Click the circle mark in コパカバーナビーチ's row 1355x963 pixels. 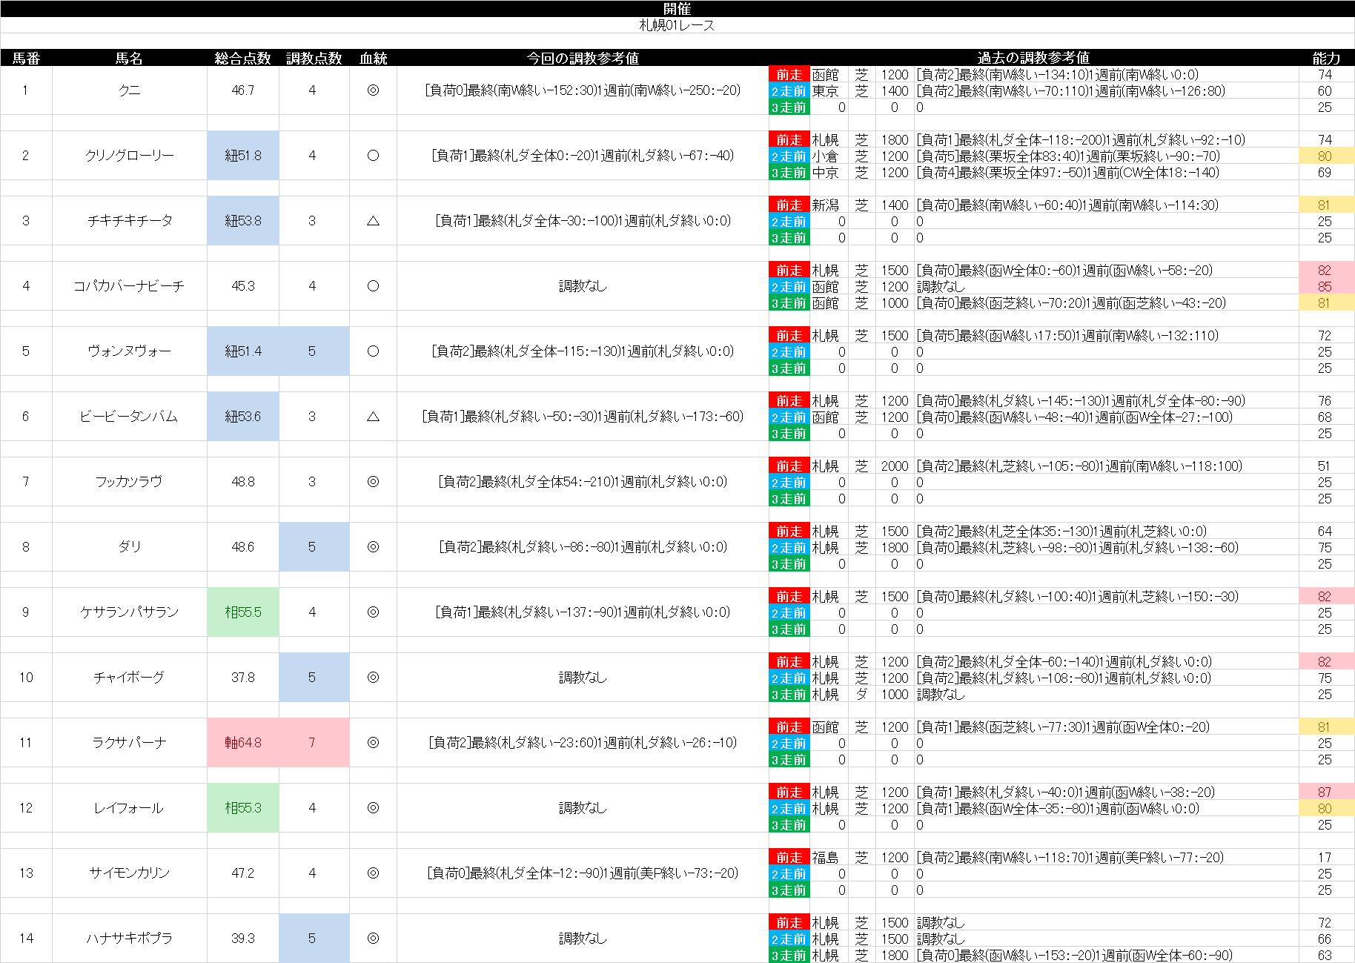tap(373, 286)
